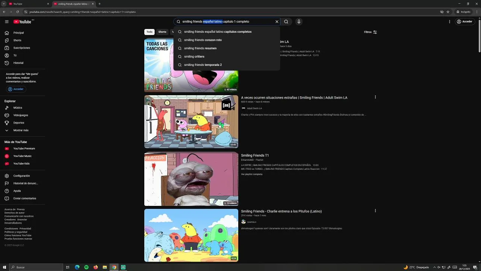Open a new browser tab
Viewport: 481px width, 271px height.
[99, 4]
